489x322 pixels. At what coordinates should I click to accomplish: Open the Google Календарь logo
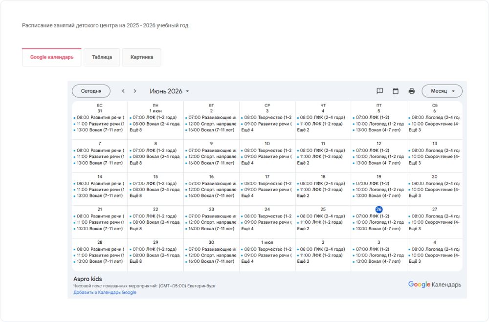click(x=434, y=284)
